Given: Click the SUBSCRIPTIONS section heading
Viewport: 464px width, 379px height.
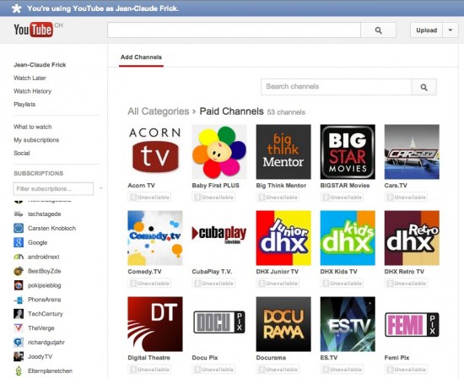Looking at the screenshot, I should point(39,173).
